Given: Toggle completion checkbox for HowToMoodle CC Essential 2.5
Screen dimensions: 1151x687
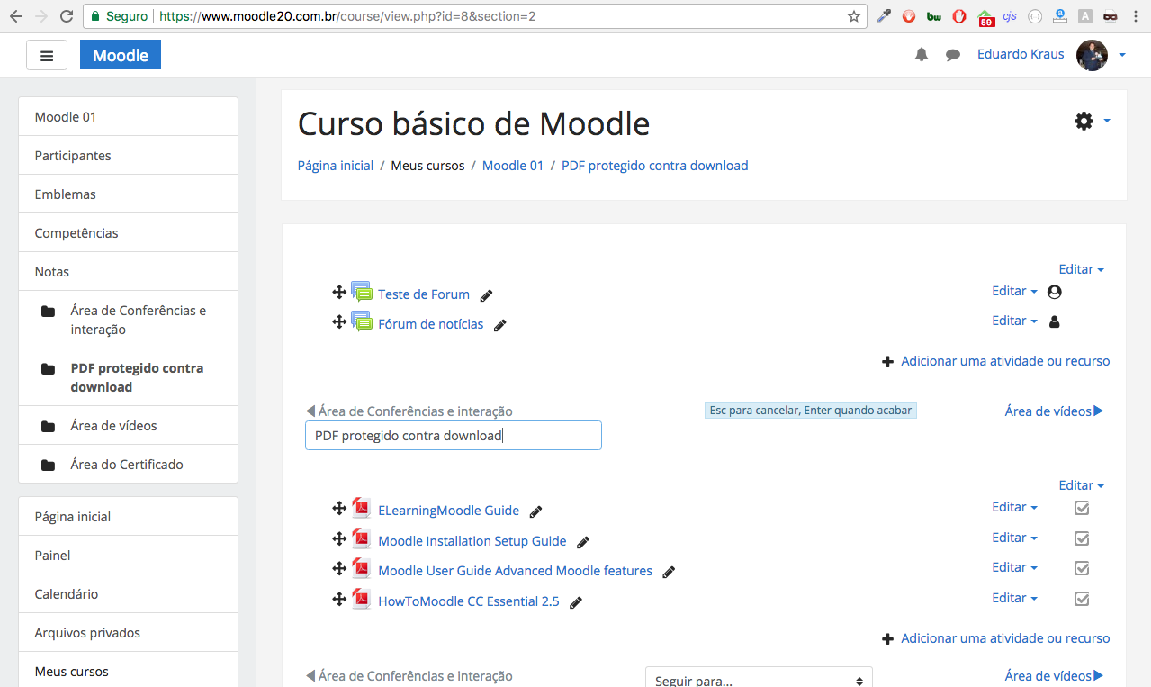Looking at the screenshot, I should 1082,599.
